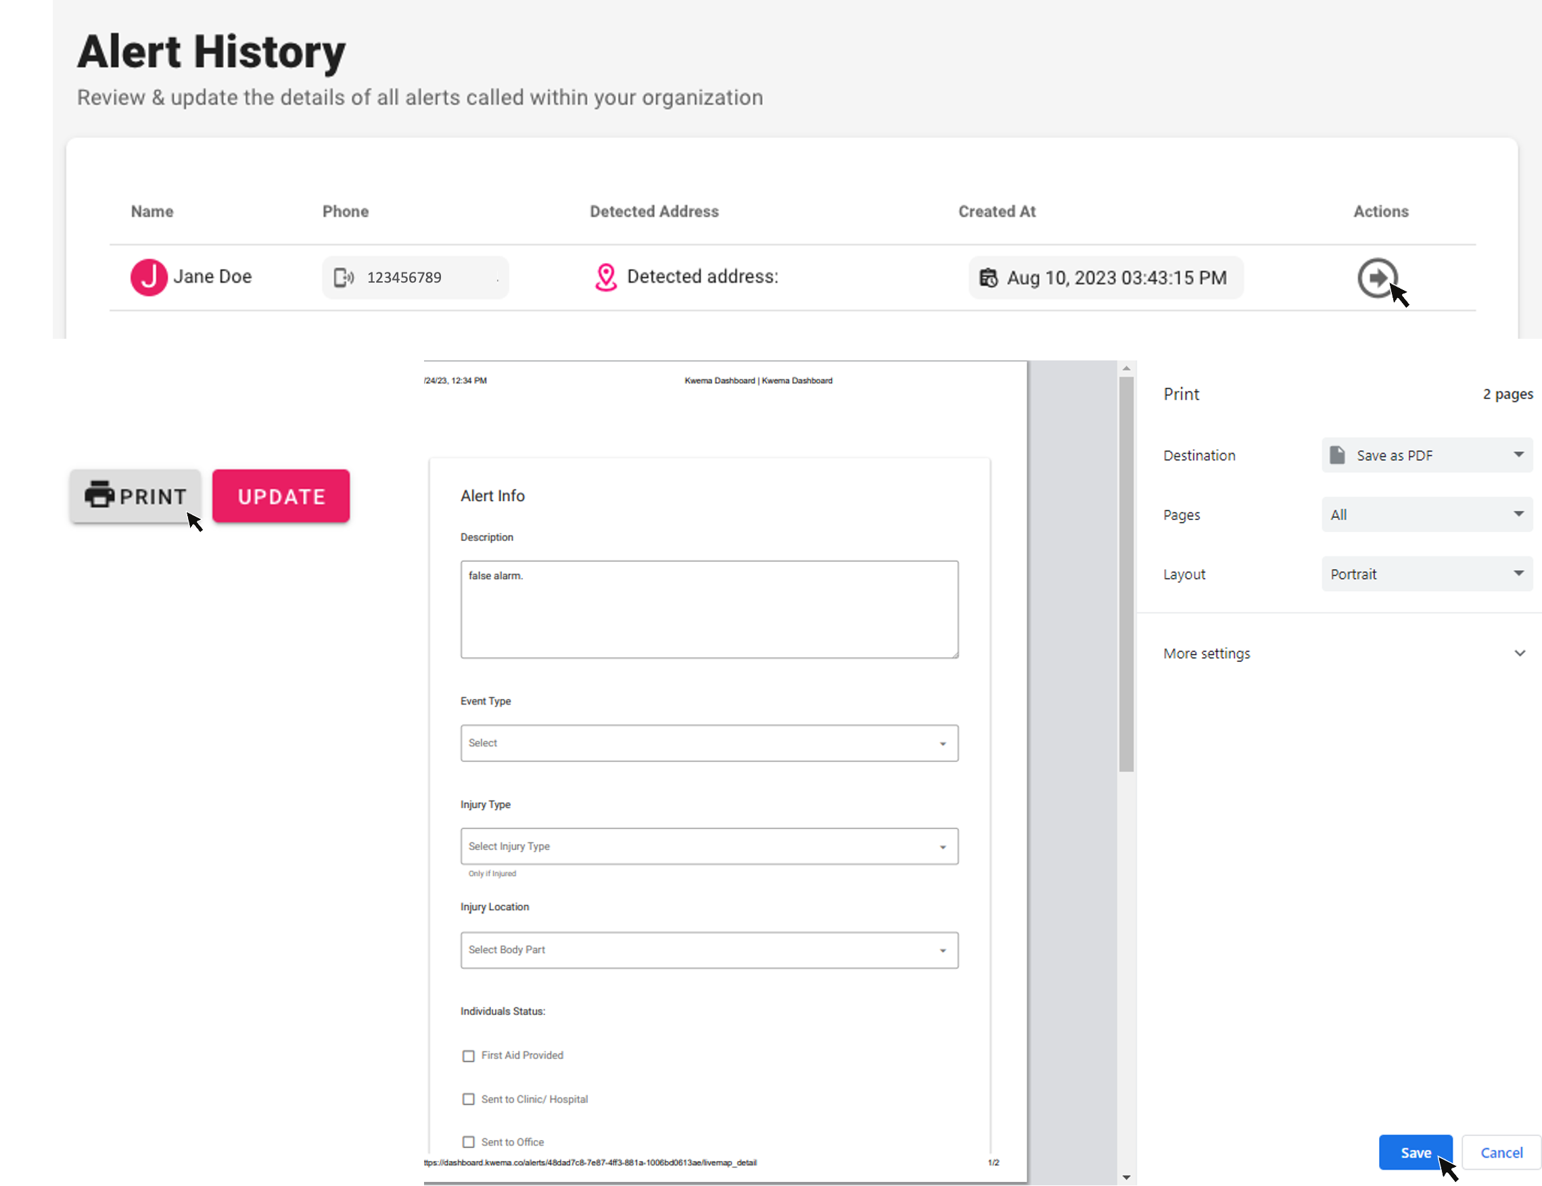Click the pink location pin icon
Image resolution: width=1542 pixels, height=1186 pixels.
(606, 277)
